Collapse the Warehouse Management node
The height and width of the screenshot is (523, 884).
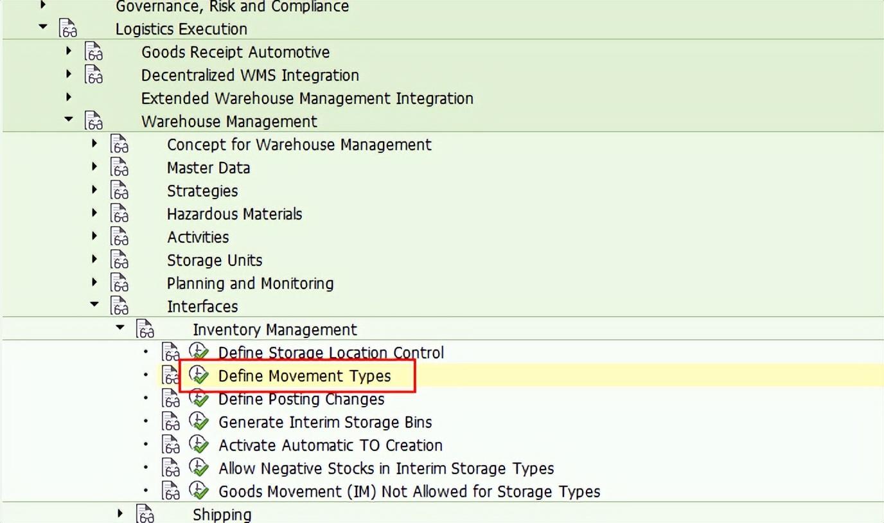click(x=69, y=120)
